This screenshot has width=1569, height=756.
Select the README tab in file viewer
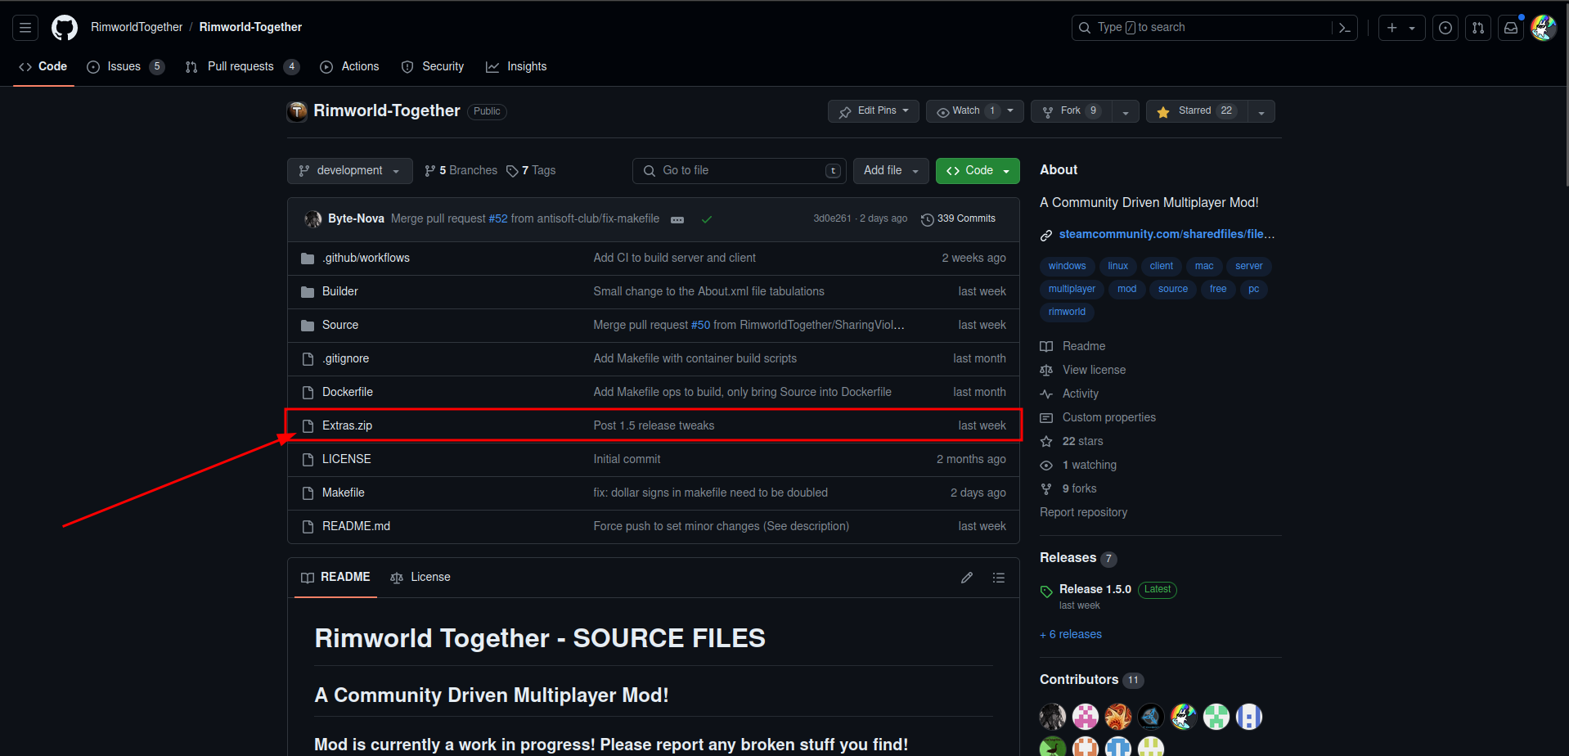click(x=335, y=578)
